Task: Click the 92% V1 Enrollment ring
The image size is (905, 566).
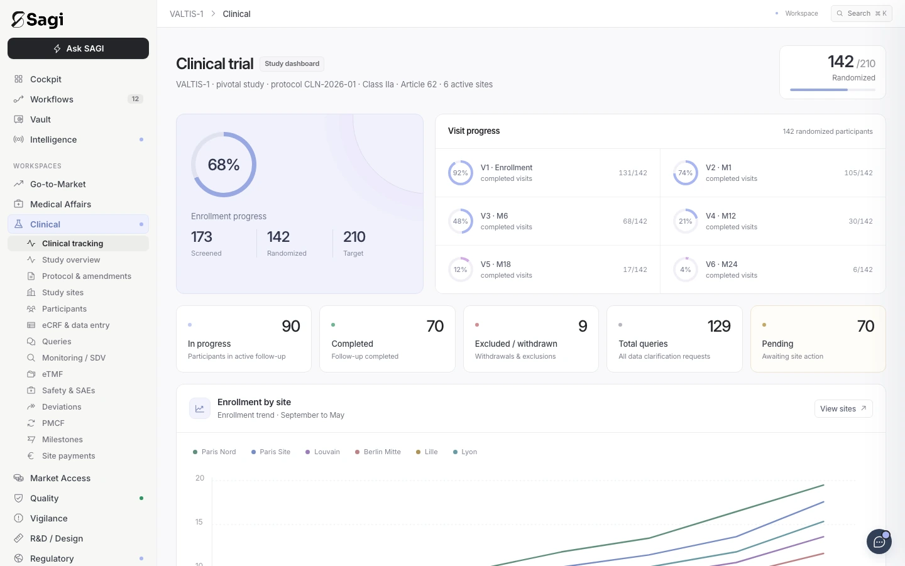Action: tap(460, 173)
